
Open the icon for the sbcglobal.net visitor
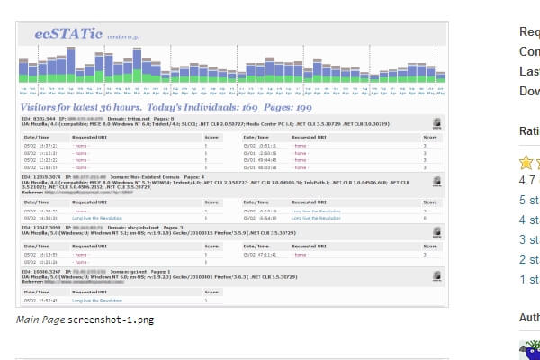click(x=437, y=230)
